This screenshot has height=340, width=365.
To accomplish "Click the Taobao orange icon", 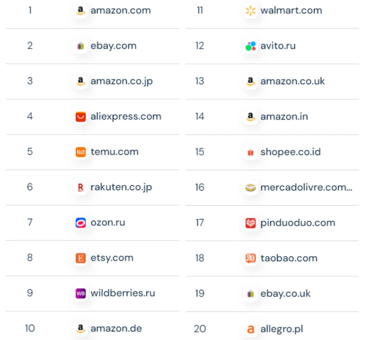I will coord(250,259).
